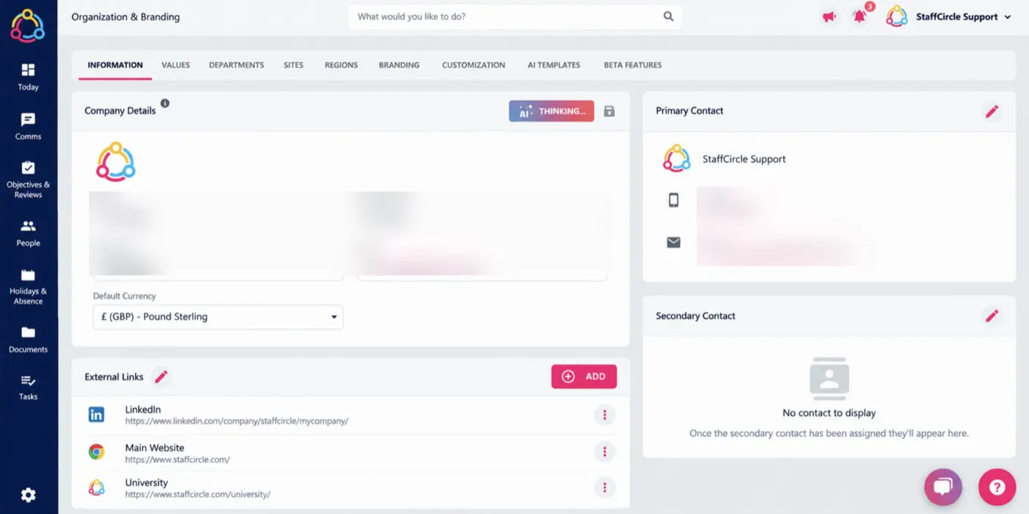
Task: Open the notifications bell
Action: (859, 16)
